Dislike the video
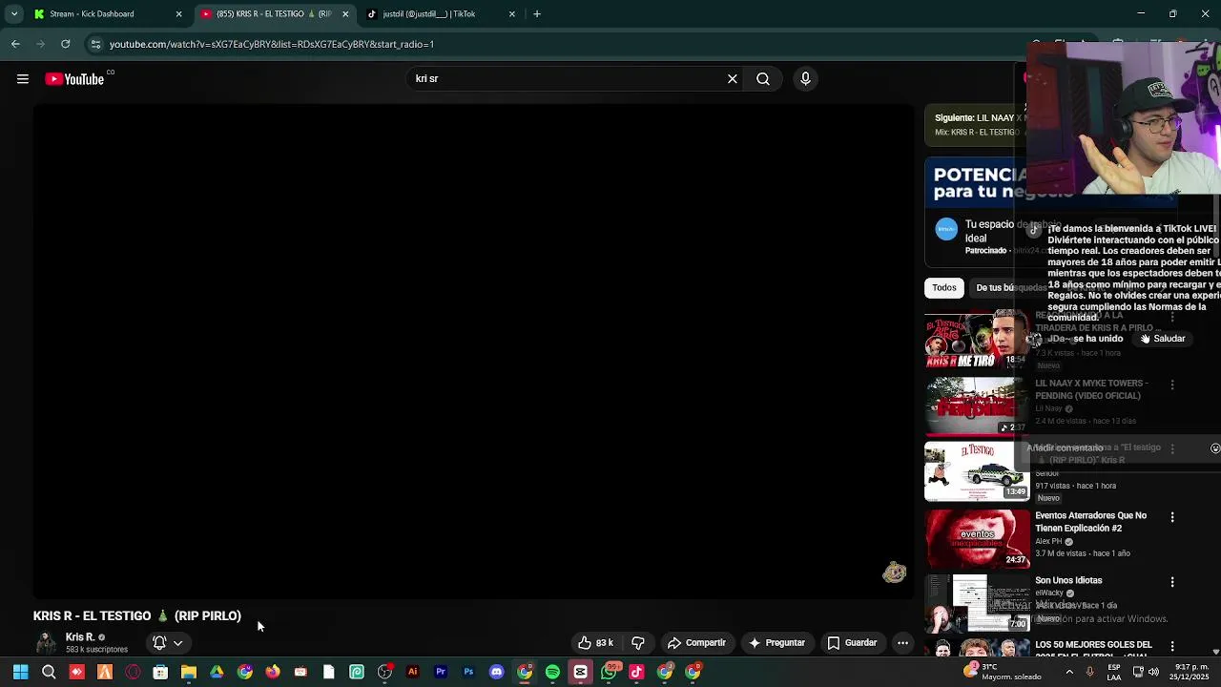Viewport: 1221px width, 687px height. (638, 643)
